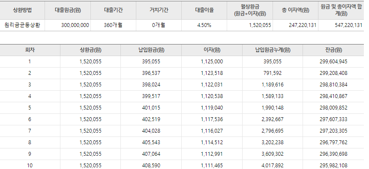Select balance value 297,203,305
The height and width of the screenshot is (169, 369).
click(333, 130)
